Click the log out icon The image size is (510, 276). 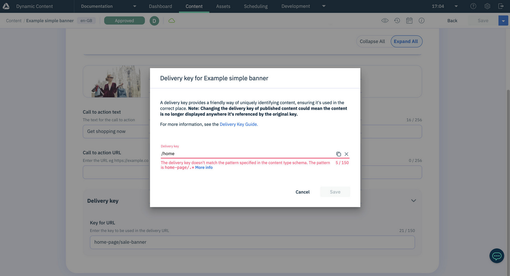(501, 6)
